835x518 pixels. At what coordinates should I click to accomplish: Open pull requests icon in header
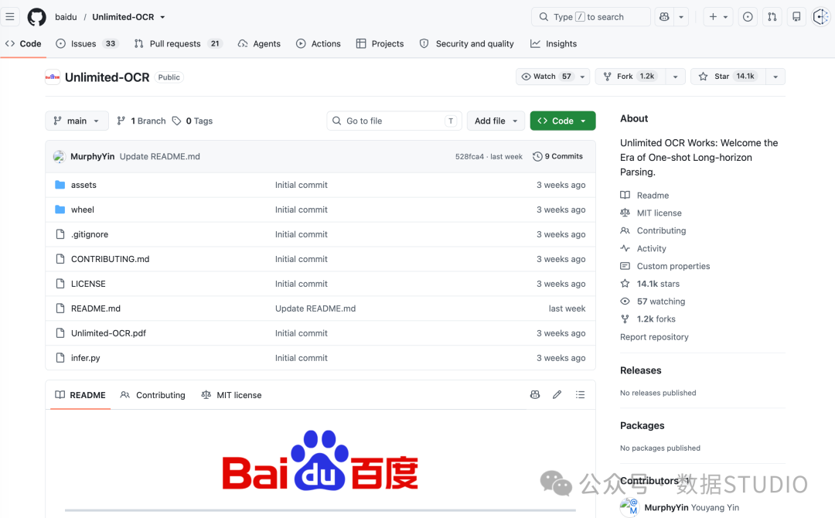772,17
